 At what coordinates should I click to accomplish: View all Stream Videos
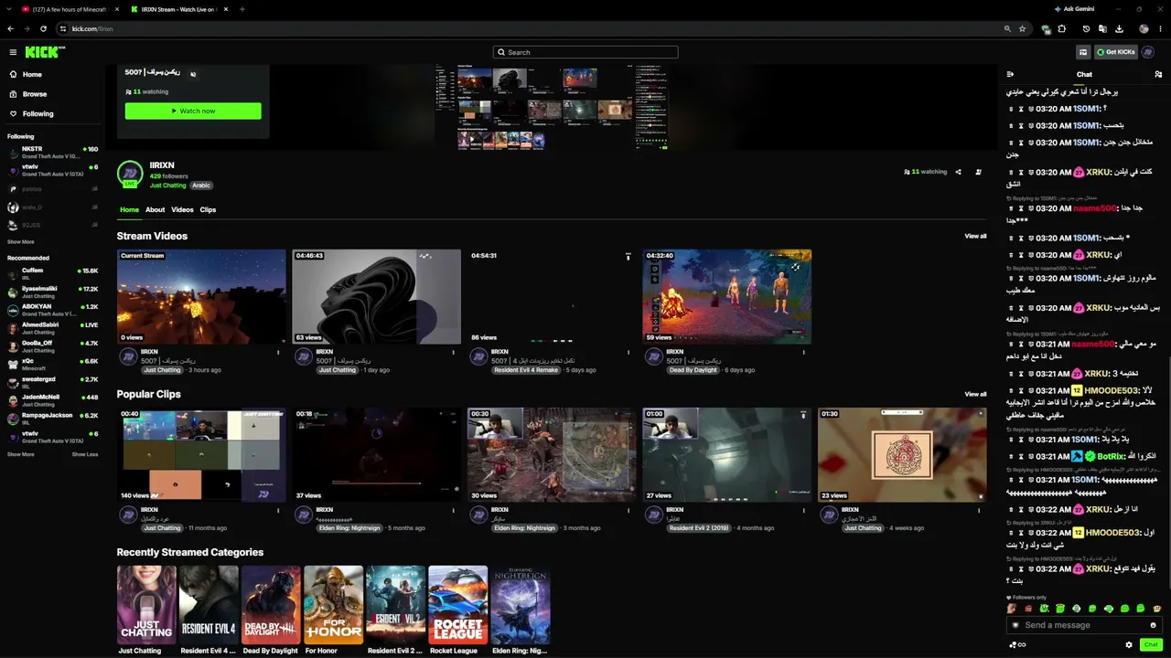pos(975,236)
